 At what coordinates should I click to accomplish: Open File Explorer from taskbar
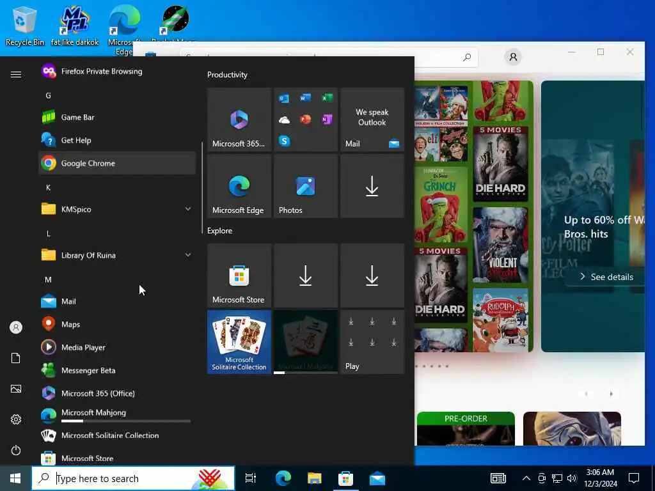pyautogui.click(x=314, y=478)
